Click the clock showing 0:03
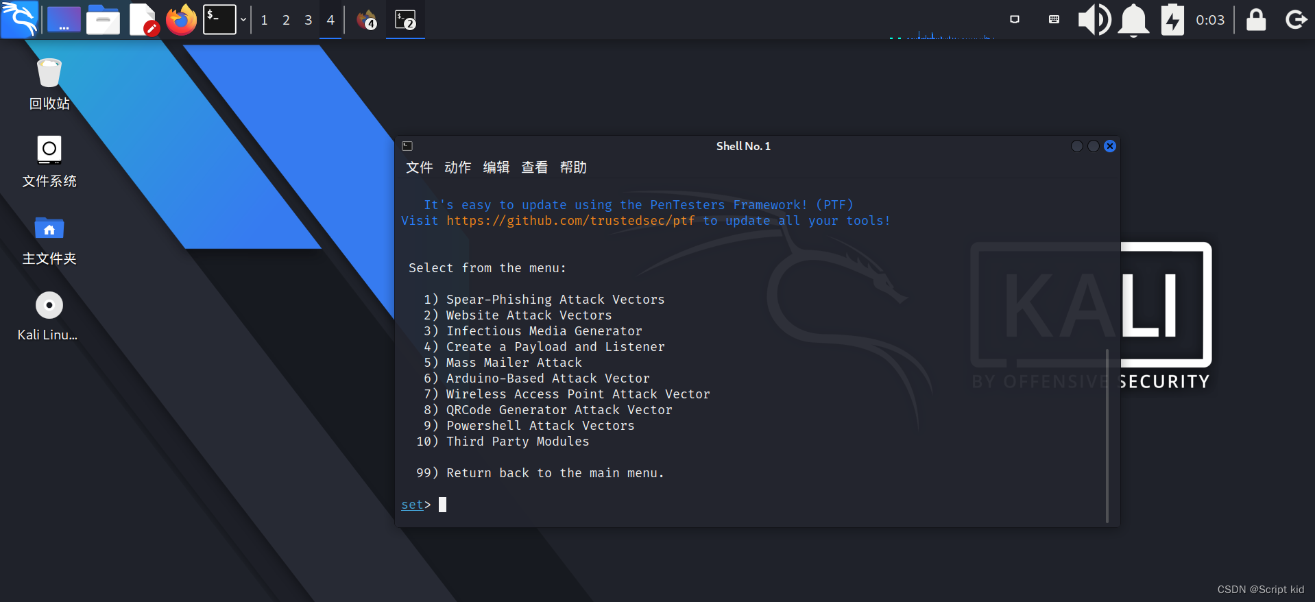This screenshot has height=602, width=1315. click(1210, 20)
